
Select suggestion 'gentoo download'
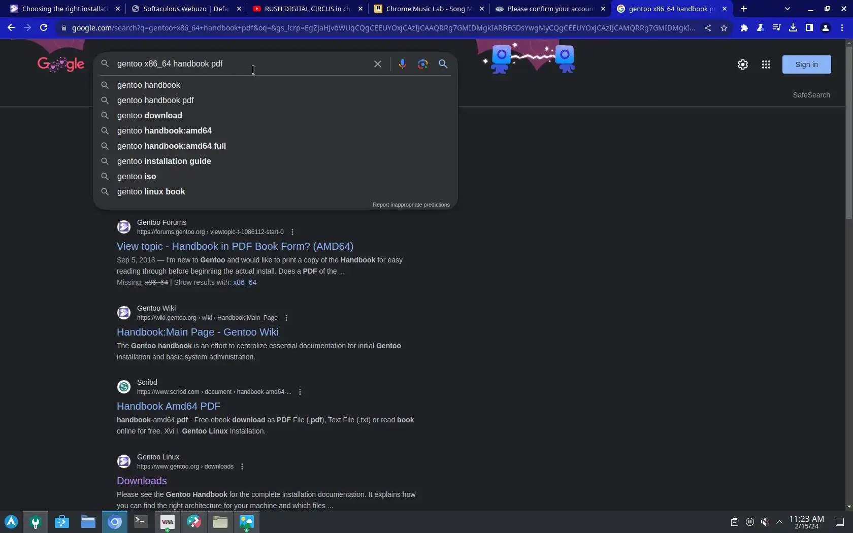tap(275, 116)
